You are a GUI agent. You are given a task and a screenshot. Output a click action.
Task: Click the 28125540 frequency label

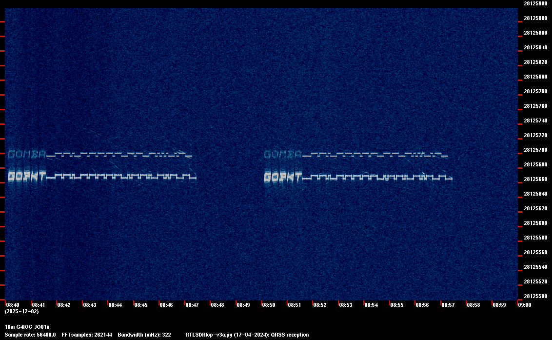click(x=535, y=267)
